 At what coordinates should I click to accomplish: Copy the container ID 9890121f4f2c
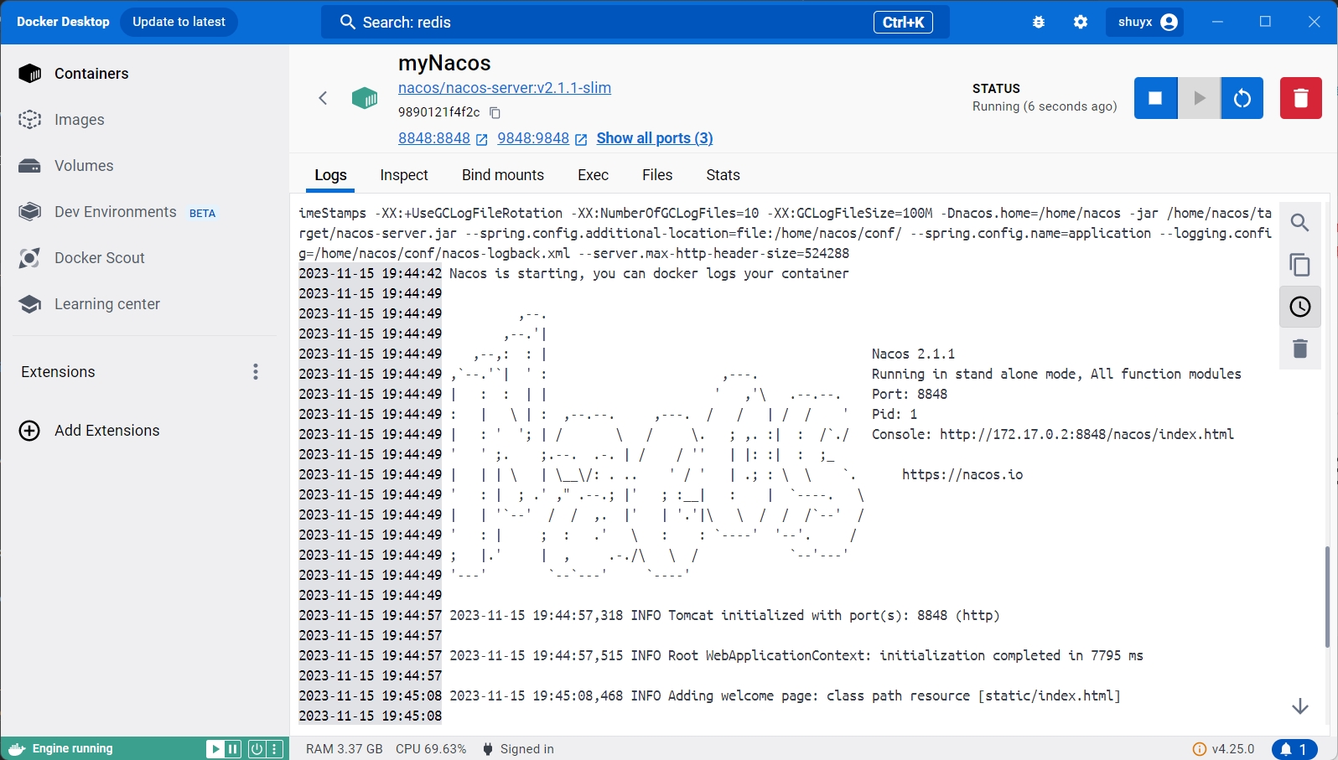coord(495,112)
